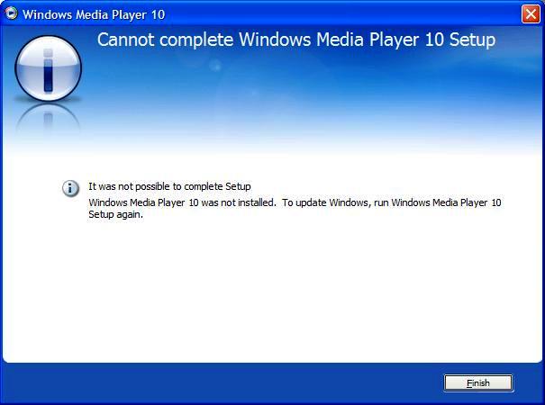Viewport: 545px width, 405px height.
Task: Click the Finish button
Action: pos(478,382)
